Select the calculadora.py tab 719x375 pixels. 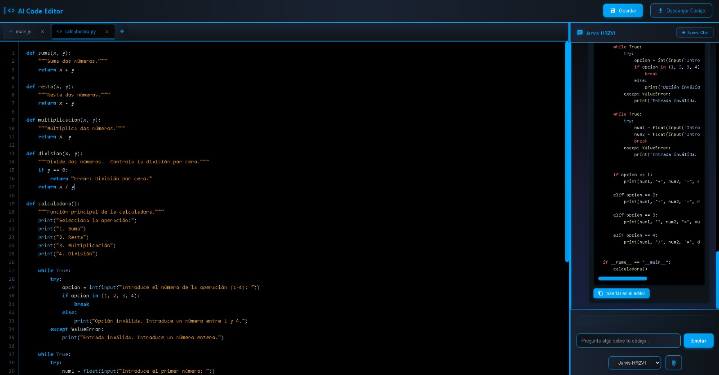[80, 32]
